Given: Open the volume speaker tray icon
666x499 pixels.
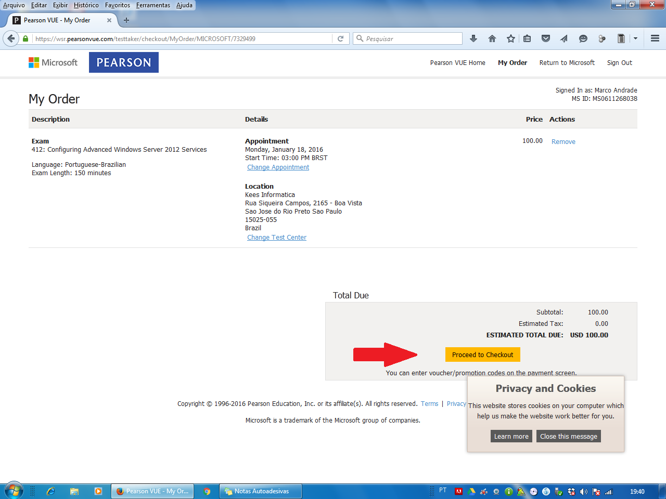Looking at the screenshot, I should coord(584,491).
